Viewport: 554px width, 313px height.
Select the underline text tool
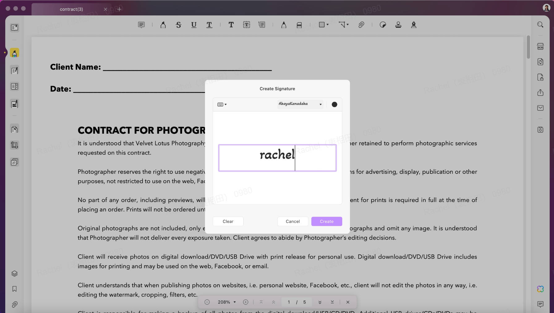point(194,25)
